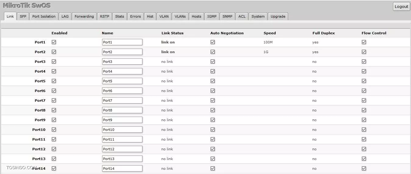The width and height of the screenshot is (411, 174).
Task: Disable Flow Control on Port13
Action: tap(364, 159)
